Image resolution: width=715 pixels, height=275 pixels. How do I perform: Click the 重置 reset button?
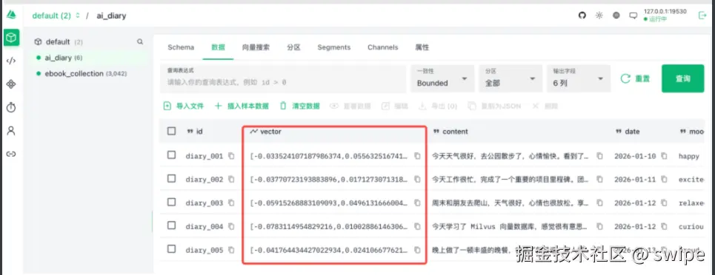tap(635, 79)
